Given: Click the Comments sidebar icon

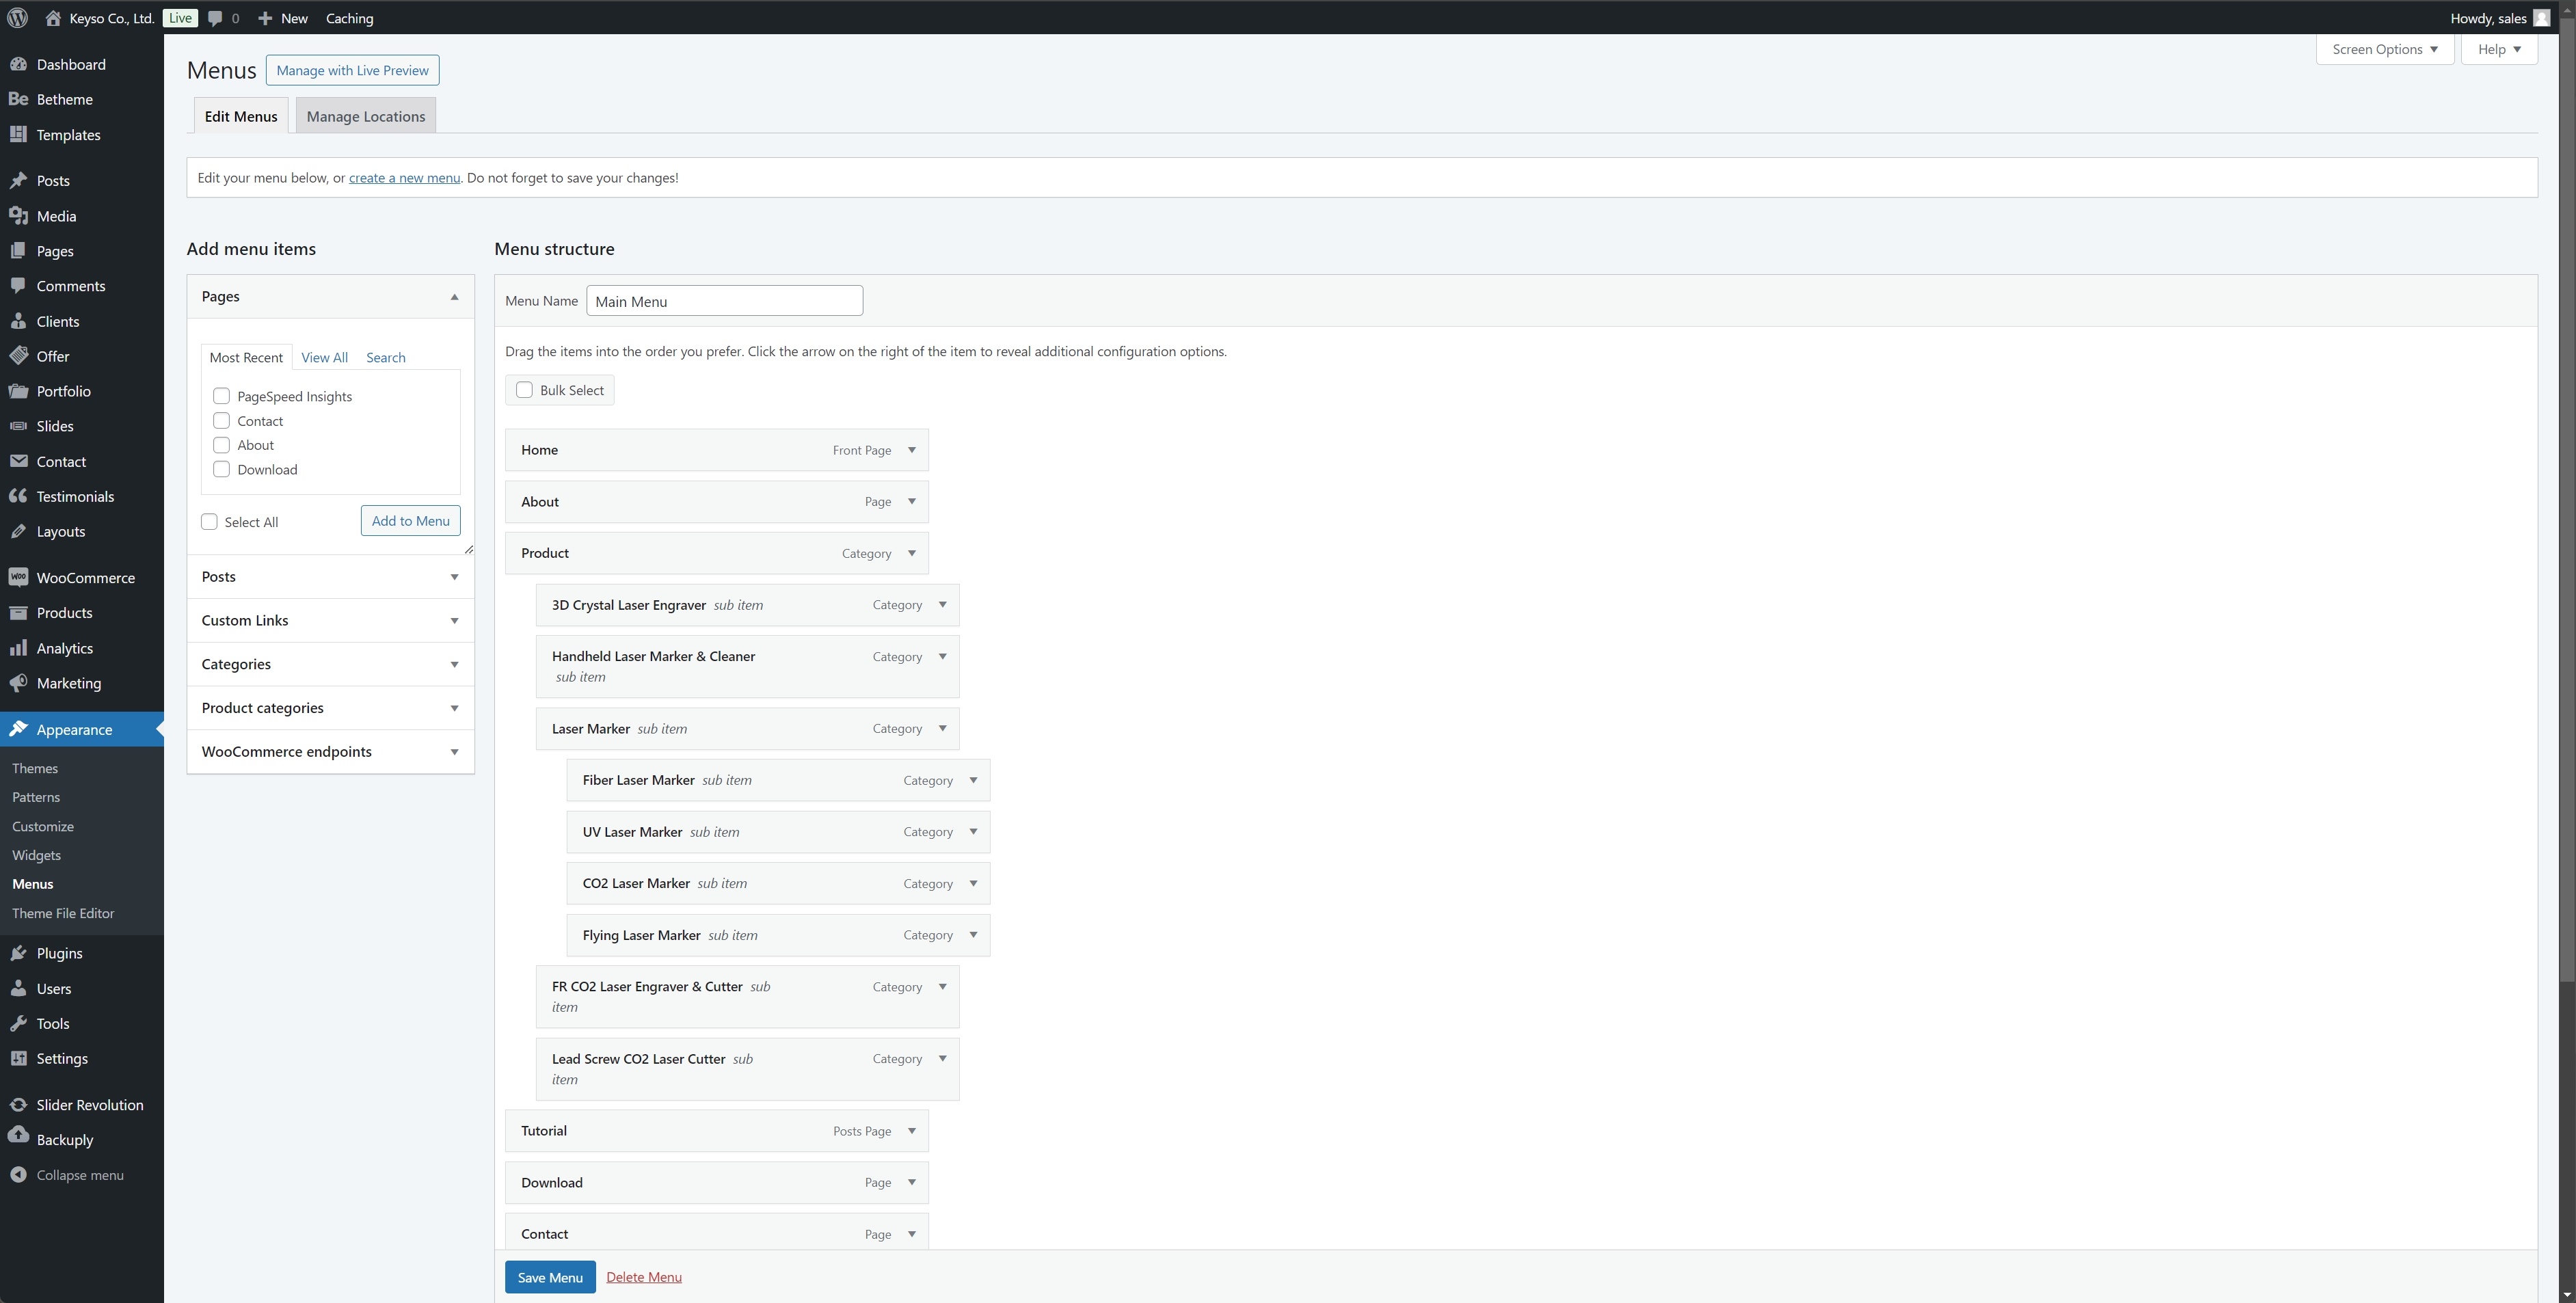Looking at the screenshot, I should click(x=22, y=286).
